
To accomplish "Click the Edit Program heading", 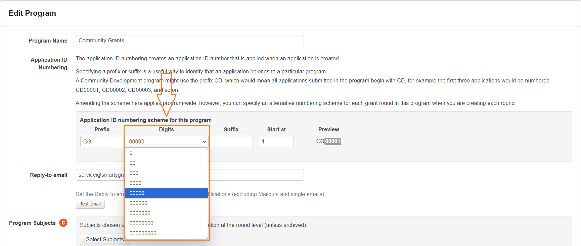I will 32,13.
